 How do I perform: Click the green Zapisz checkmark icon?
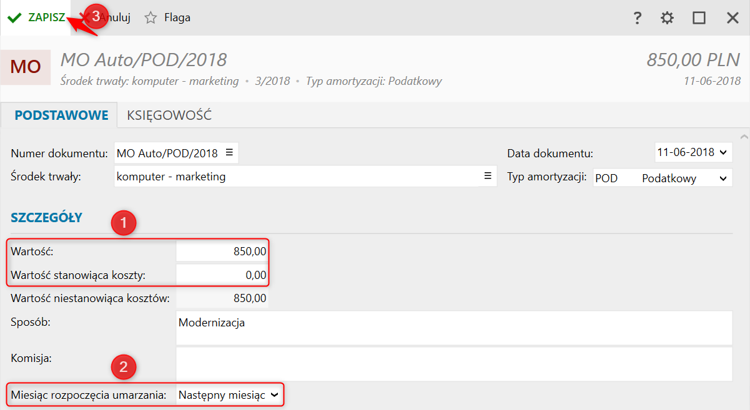(x=14, y=18)
